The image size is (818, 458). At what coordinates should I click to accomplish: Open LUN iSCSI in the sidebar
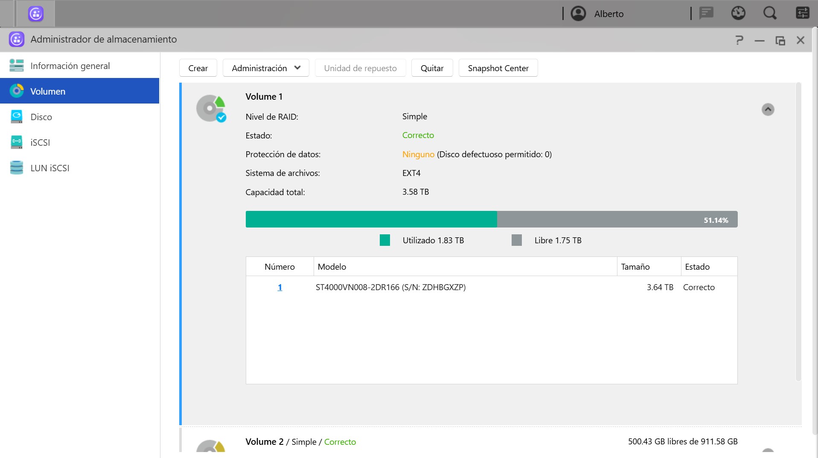49,168
